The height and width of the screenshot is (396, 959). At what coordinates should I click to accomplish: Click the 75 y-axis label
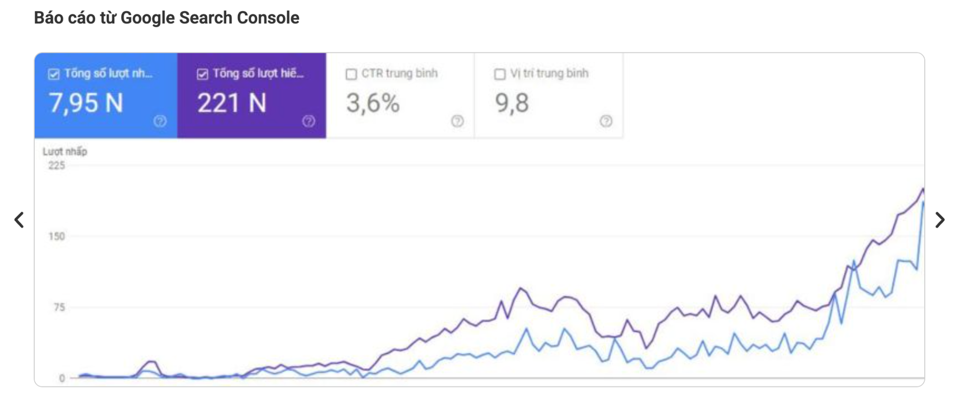pyautogui.click(x=59, y=307)
